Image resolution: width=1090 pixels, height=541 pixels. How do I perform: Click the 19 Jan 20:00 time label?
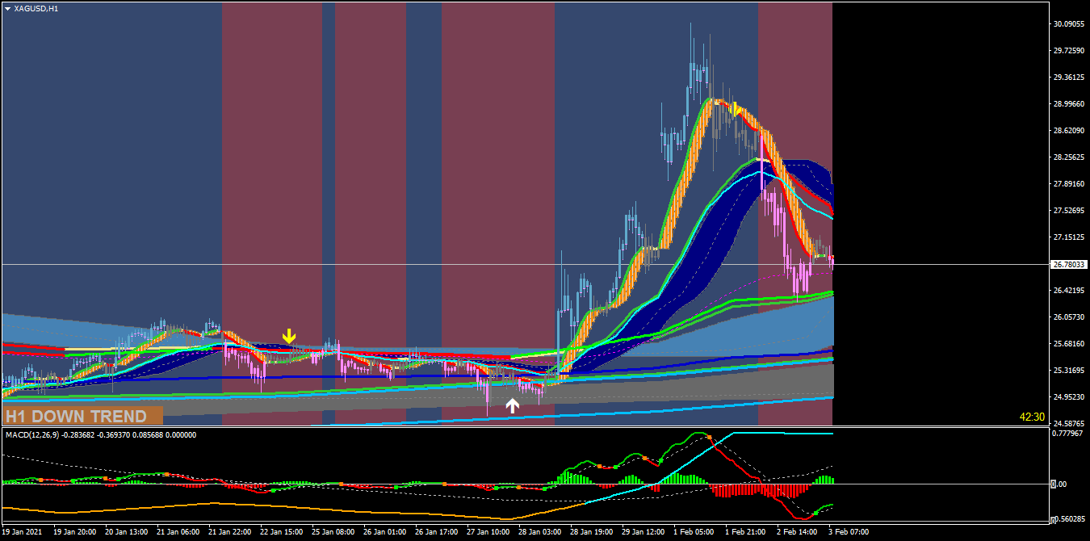point(75,532)
